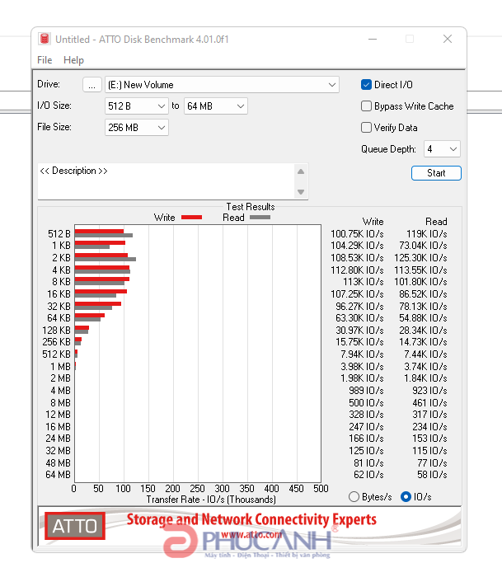Viewport: 502px width, 563px height.
Task: Open the File menu
Action: coord(45,60)
